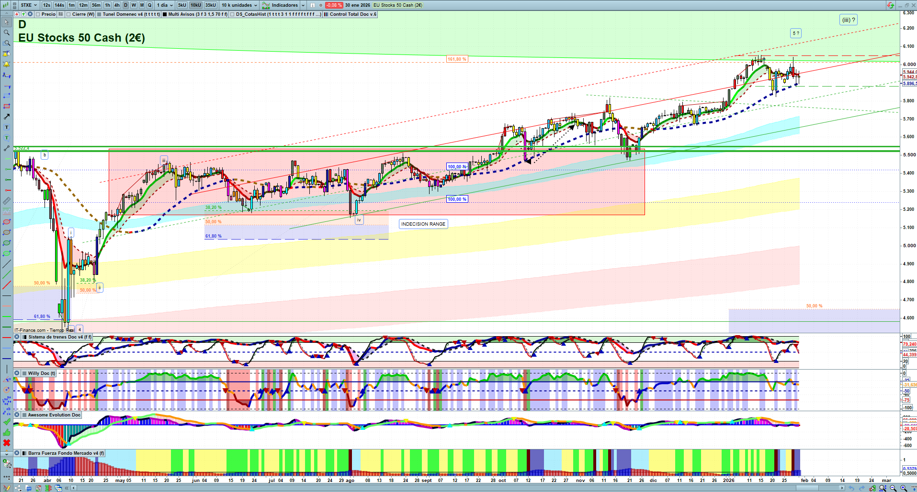The width and height of the screenshot is (917, 492).
Task: Click the green up-arrow panel icon
Action: point(23,14)
